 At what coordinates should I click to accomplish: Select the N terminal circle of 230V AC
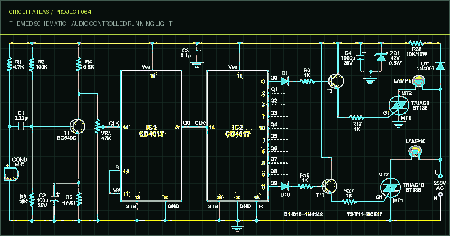click(x=440, y=194)
